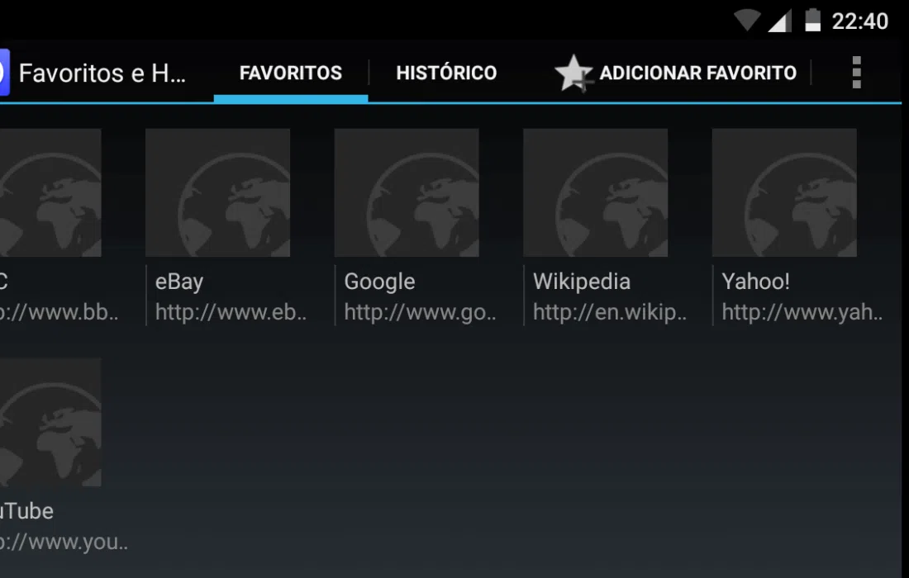The width and height of the screenshot is (909, 578).
Task: Open the Wikipedia bookmark thumbnail
Action: [595, 192]
